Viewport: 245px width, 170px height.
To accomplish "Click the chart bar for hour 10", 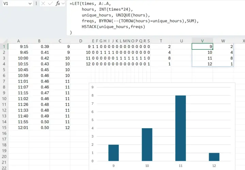I will [x=147, y=144].
